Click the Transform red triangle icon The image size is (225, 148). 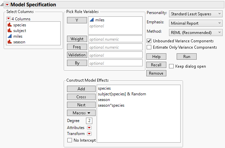[x=89, y=134]
